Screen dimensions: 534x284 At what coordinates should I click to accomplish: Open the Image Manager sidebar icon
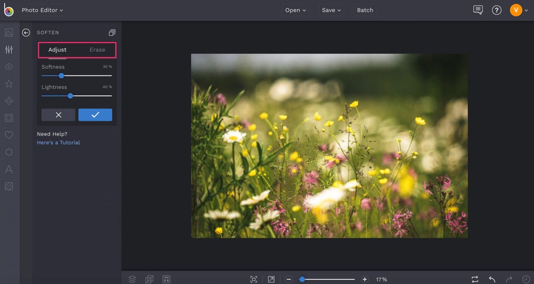8,33
